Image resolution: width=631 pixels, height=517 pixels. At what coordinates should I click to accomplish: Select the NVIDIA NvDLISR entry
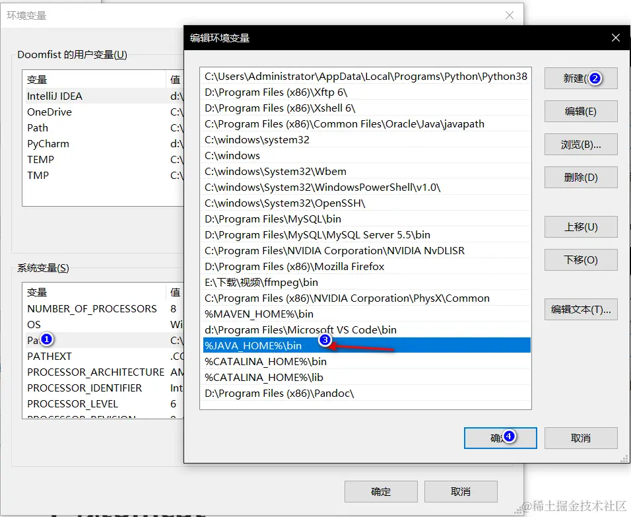[x=366, y=250]
